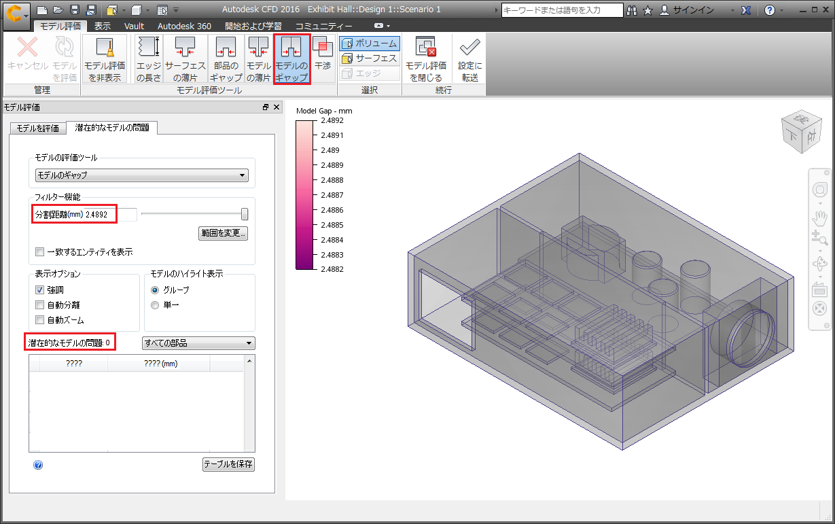
Task: Click the keyword search input field
Action: coord(562,10)
